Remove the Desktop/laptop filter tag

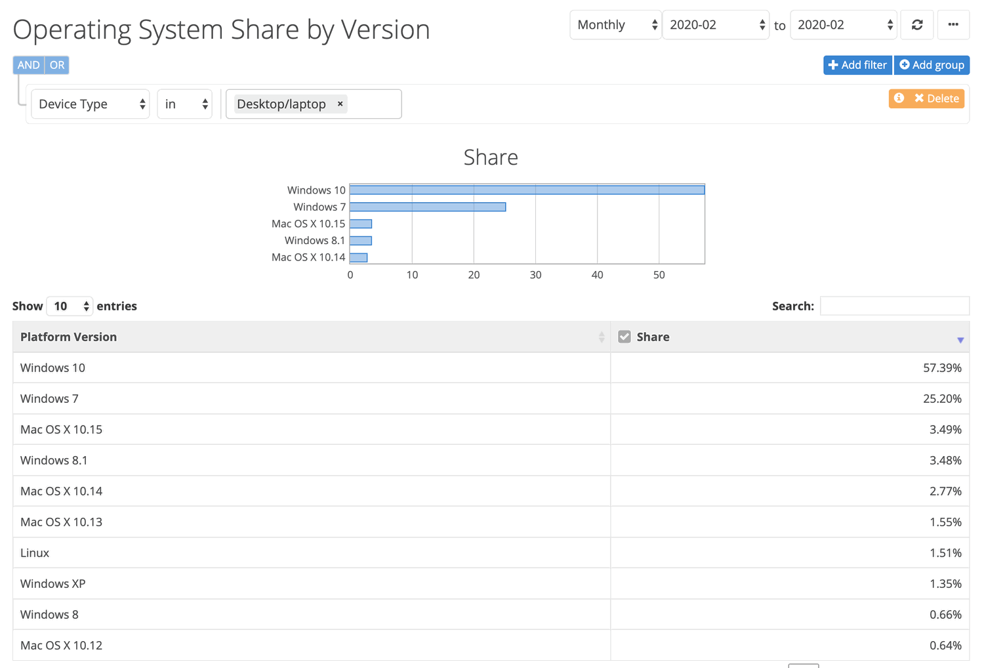pyautogui.click(x=340, y=104)
